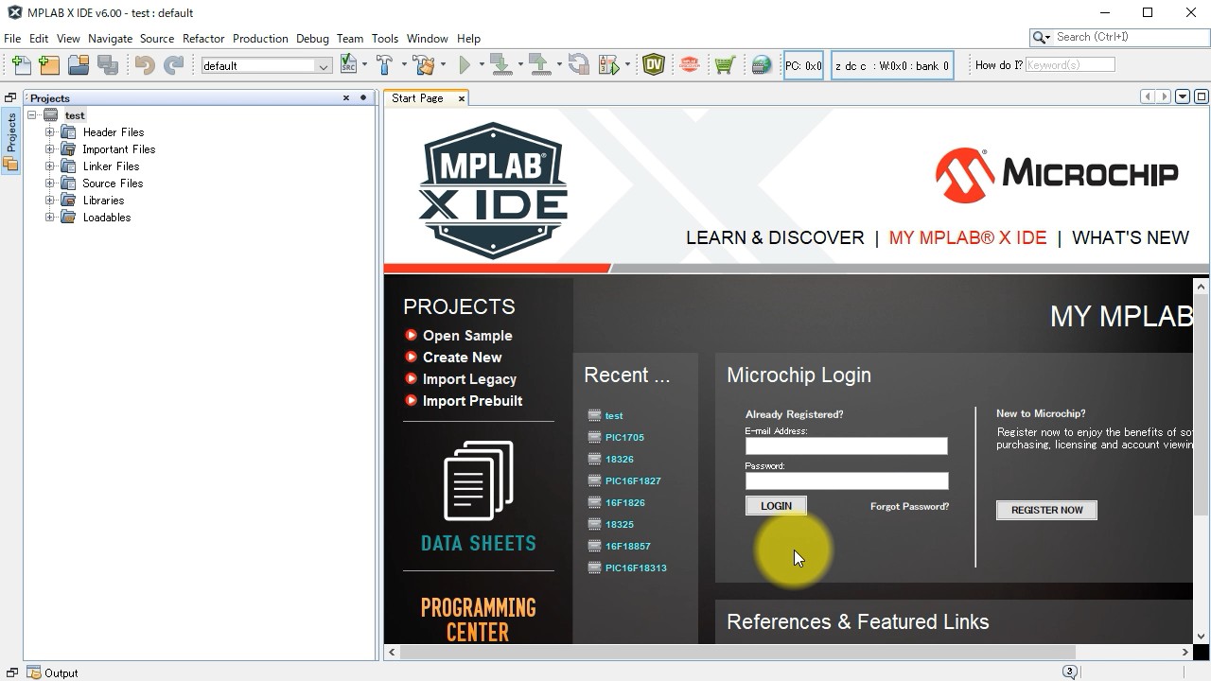
Task: Click the MPLAB Discover red badge icon
Action: click(690, 65)
